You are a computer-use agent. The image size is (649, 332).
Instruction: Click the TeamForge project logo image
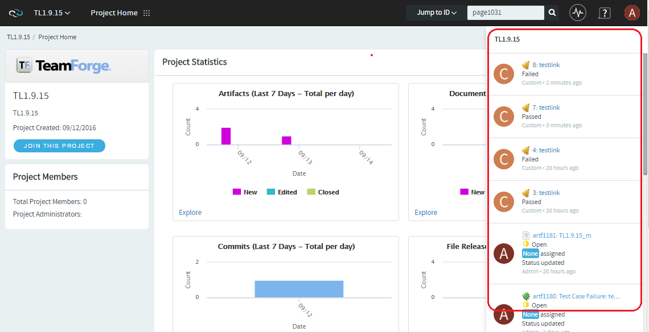click(x=64, y=66)
